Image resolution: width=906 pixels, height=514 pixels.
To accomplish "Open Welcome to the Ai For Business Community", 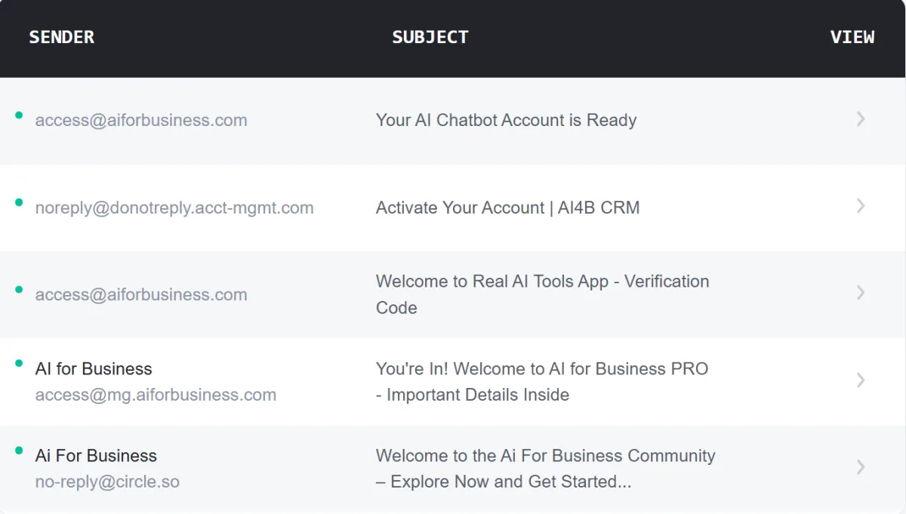I will pyautogui.click(x=545, y=468).
